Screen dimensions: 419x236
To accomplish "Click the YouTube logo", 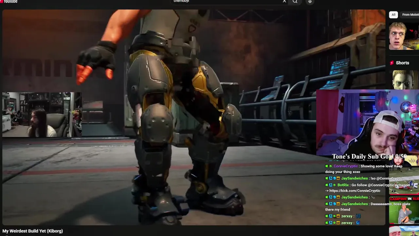I will [x=9, y=1].
